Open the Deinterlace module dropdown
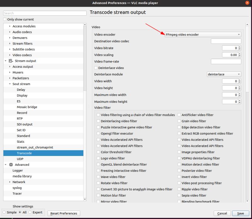252x219 pixels. pos(224,74)
